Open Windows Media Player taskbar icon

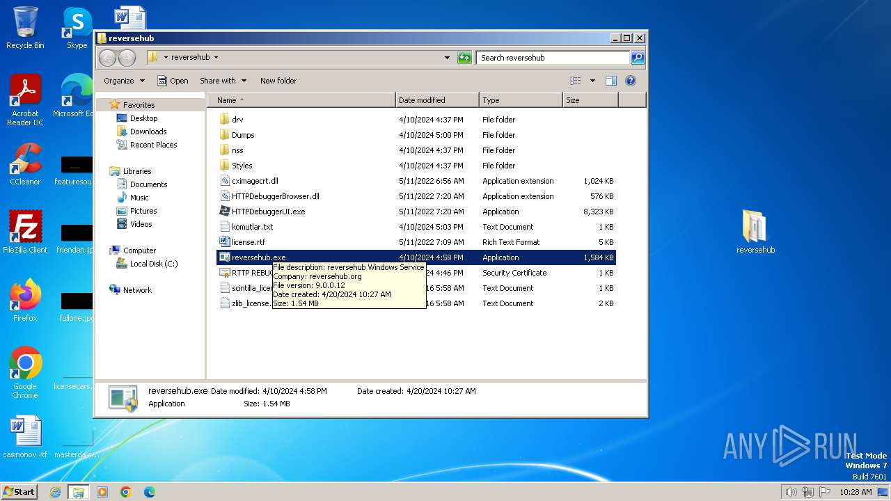click(102, 492)
